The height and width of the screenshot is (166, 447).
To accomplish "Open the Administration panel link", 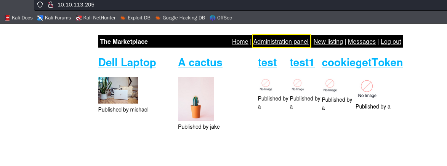I will pyautogui.click(x=281, y=41).
